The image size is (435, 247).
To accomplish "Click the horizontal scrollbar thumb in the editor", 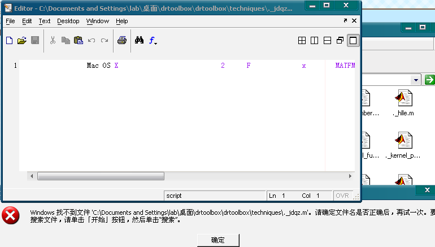I will tap(101, 176).
